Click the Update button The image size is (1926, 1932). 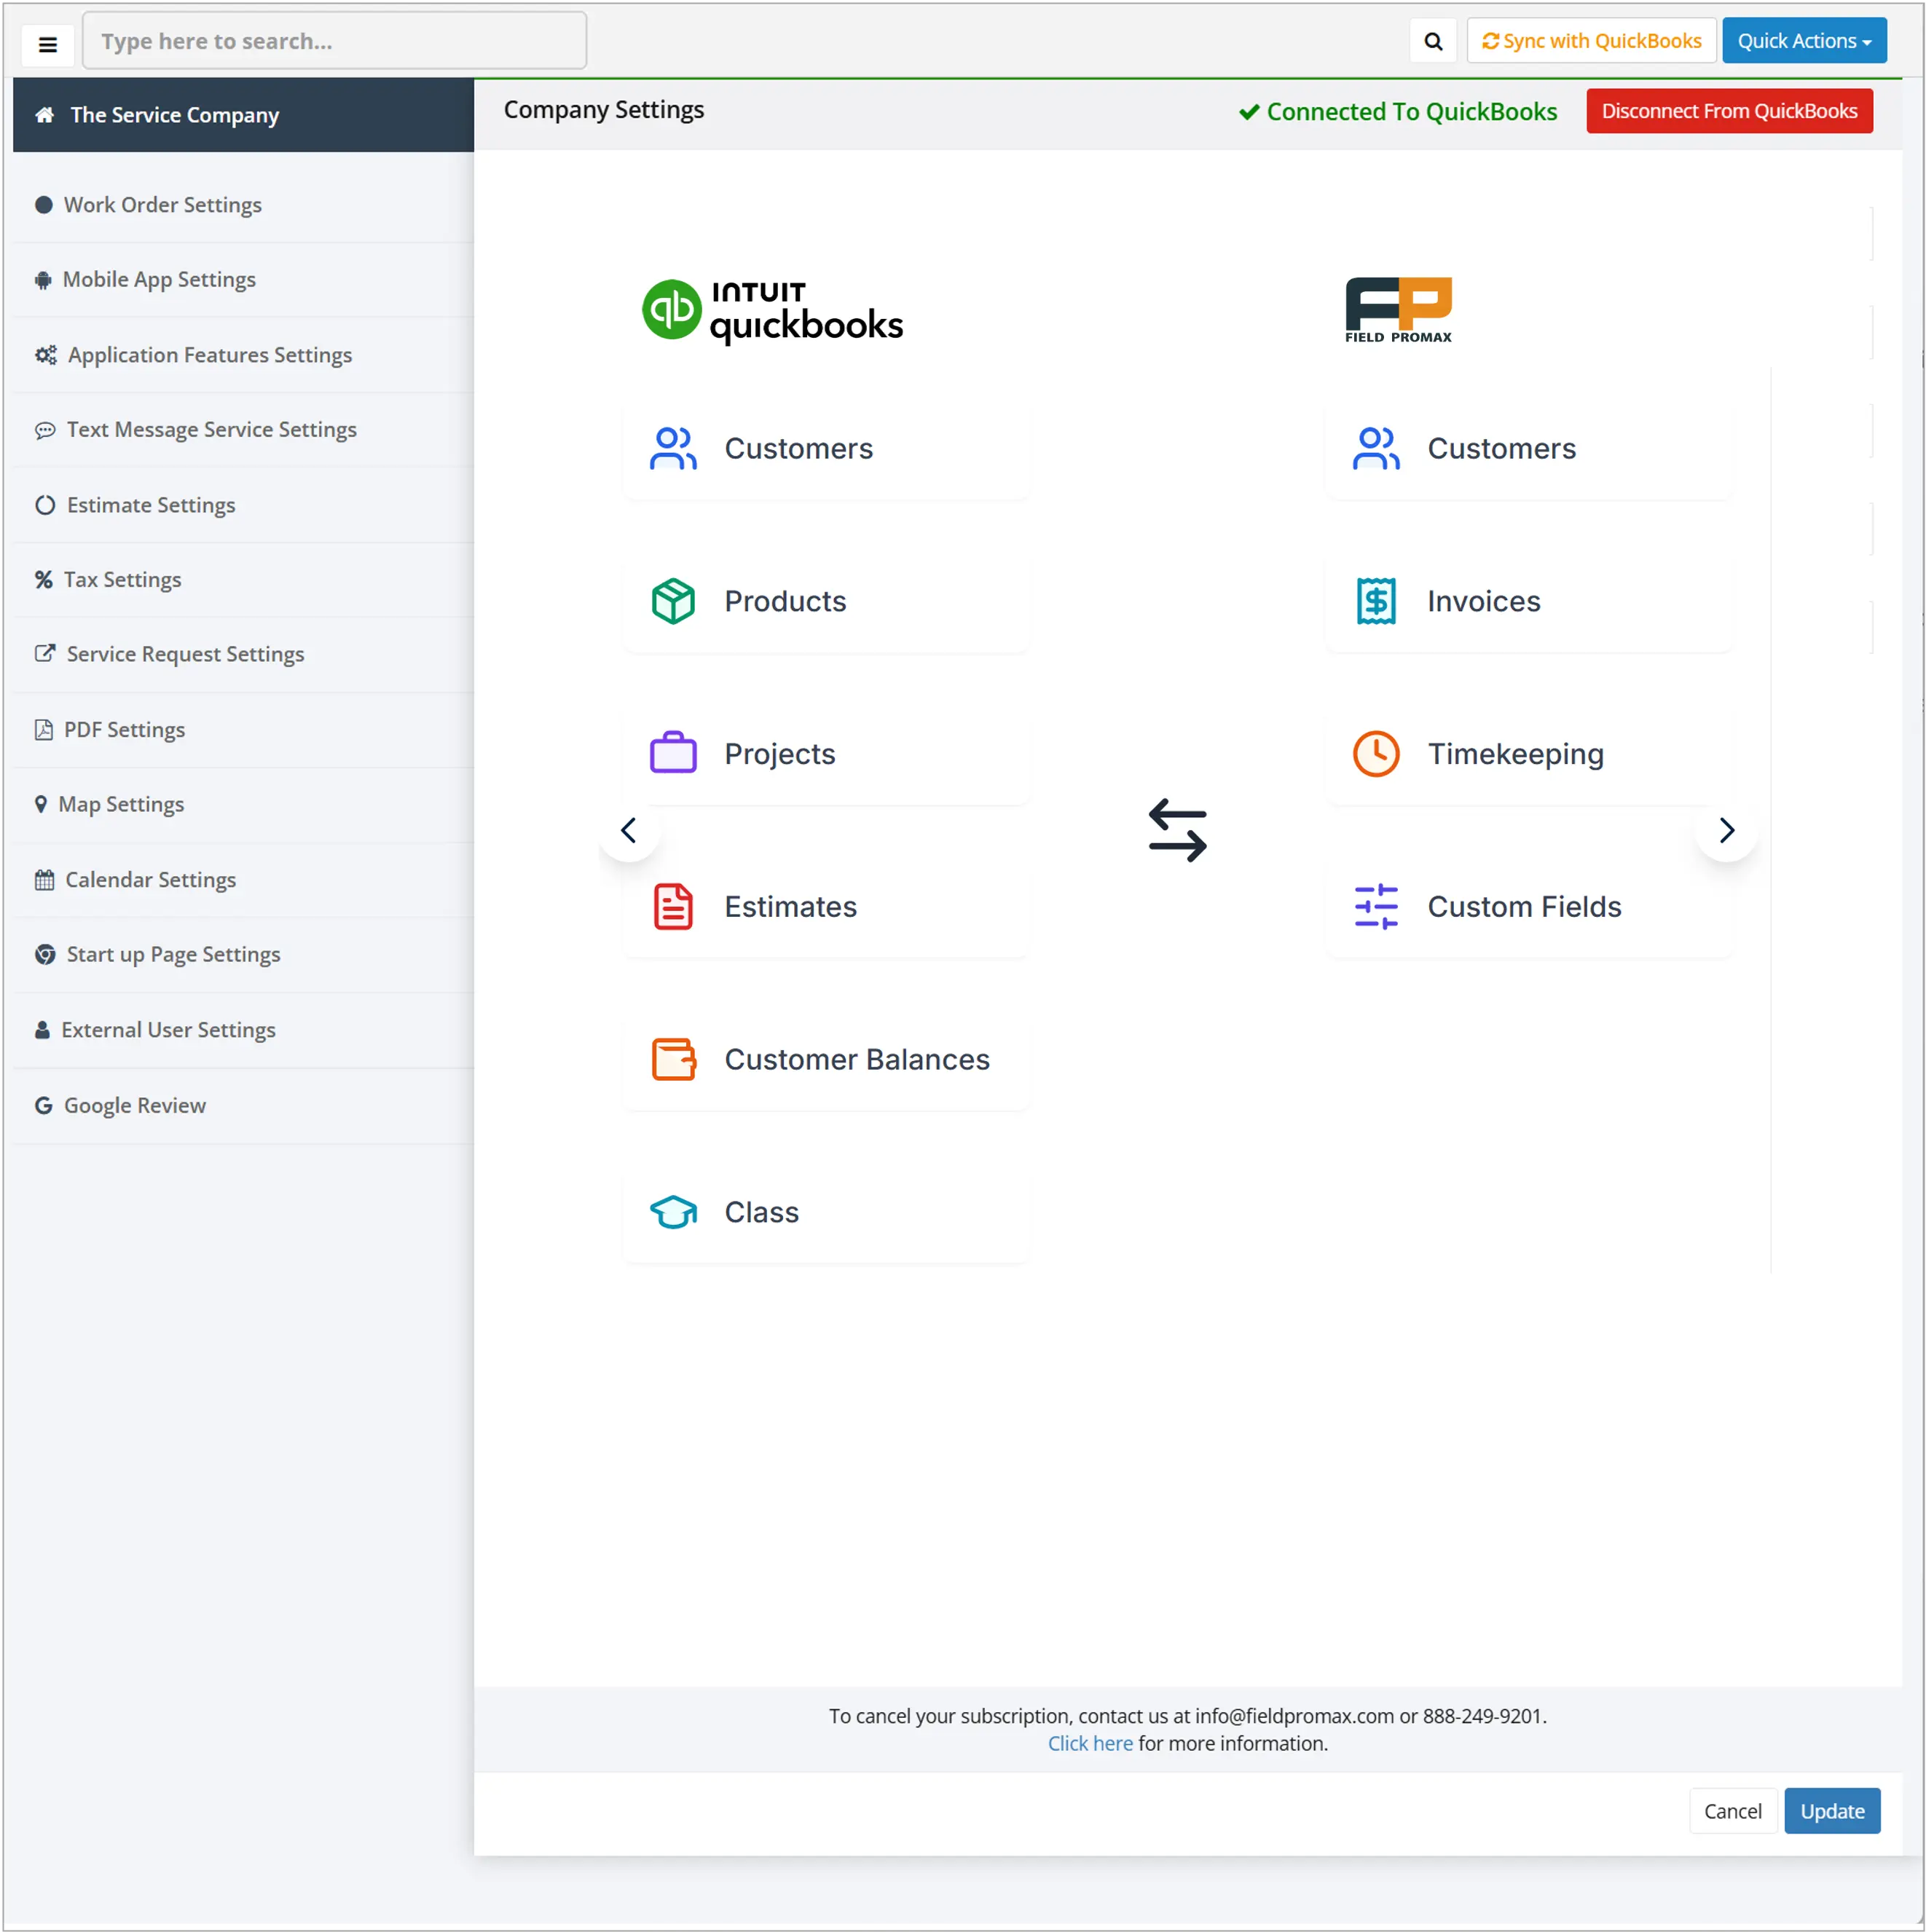click(x=1833, y=1811)
